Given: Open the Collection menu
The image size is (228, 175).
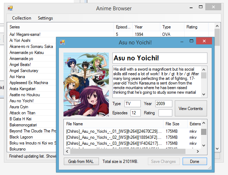Looking at the screenshot, I should 22,18.
